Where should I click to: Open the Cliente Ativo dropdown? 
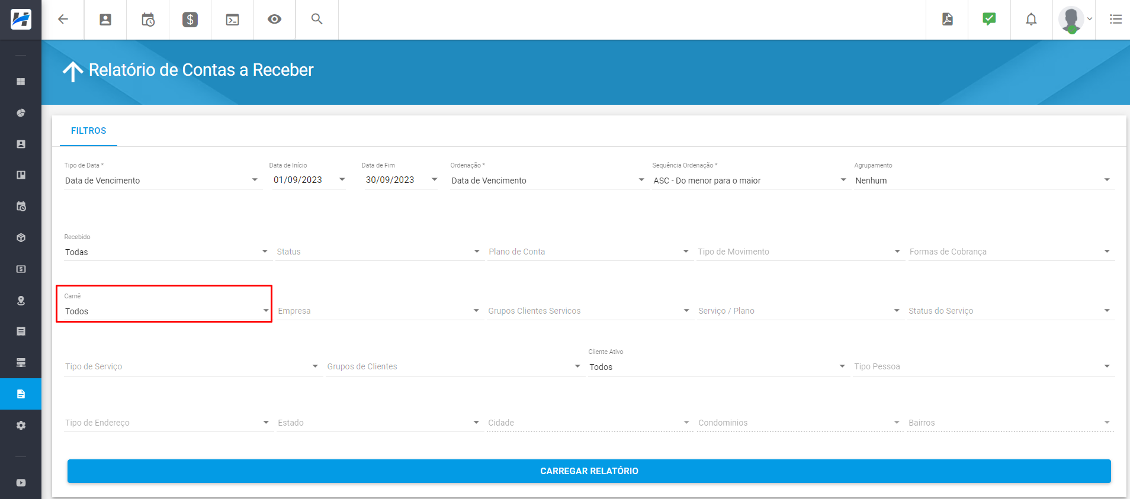[x=718, y=366]
